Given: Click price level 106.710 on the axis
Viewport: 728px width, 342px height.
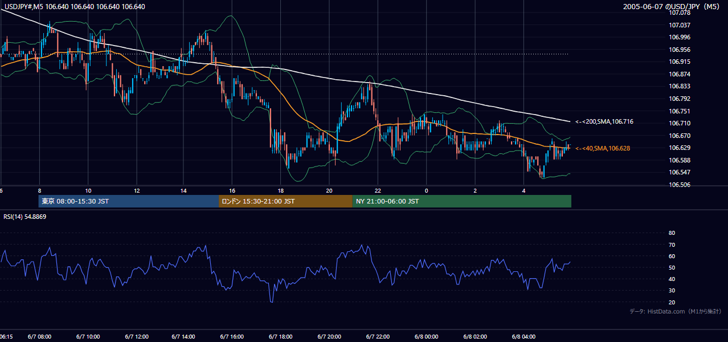Looking at the screenshot, I should 679,123.
